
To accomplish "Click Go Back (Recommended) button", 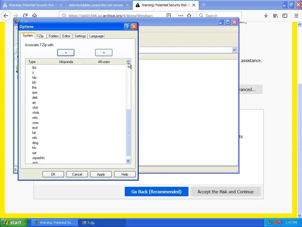I will [156, 192].
